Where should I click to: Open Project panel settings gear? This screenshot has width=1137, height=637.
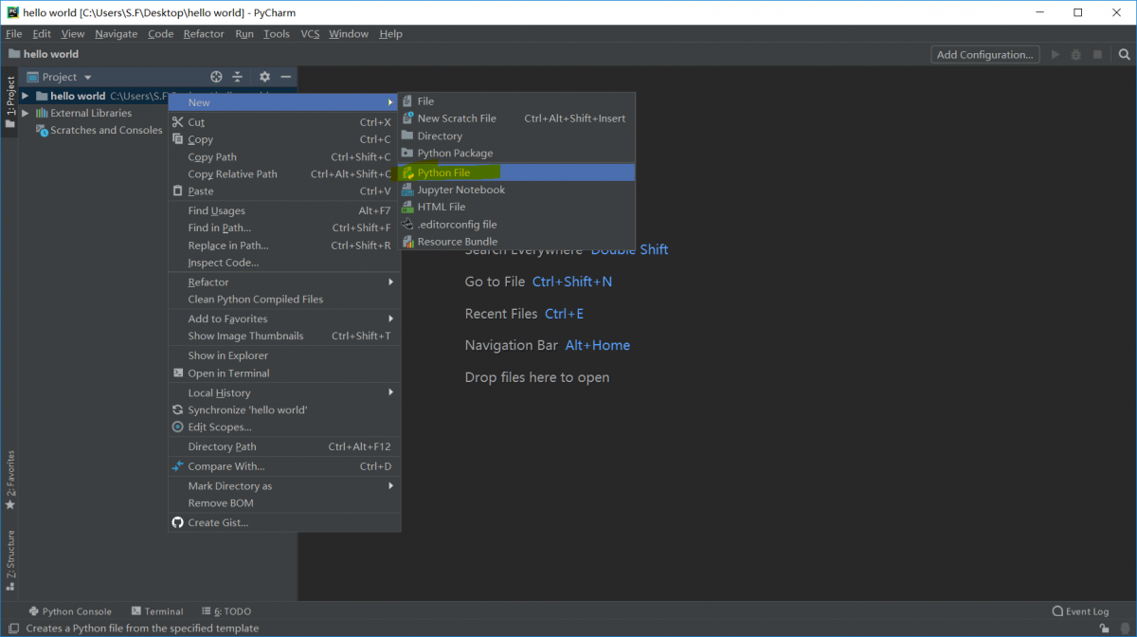pos(265,77)
